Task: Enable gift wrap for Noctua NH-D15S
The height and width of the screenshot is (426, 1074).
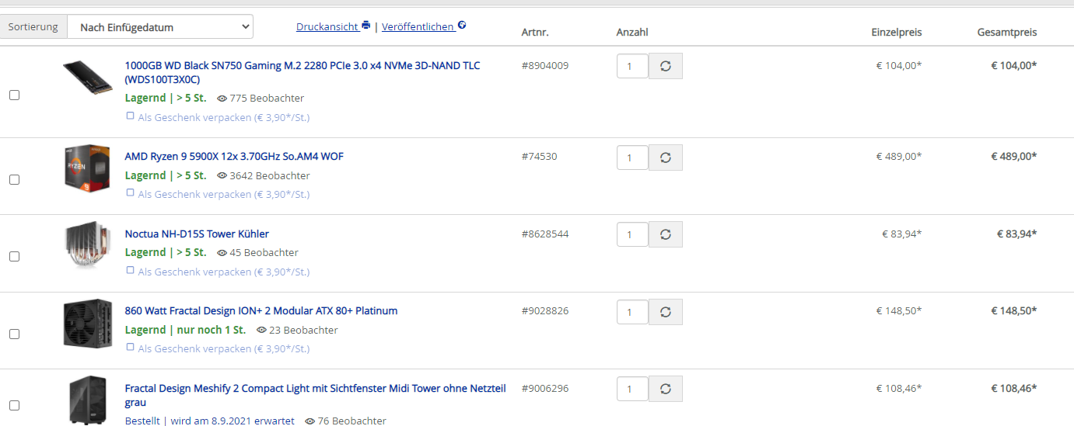Action: (131, 271)
